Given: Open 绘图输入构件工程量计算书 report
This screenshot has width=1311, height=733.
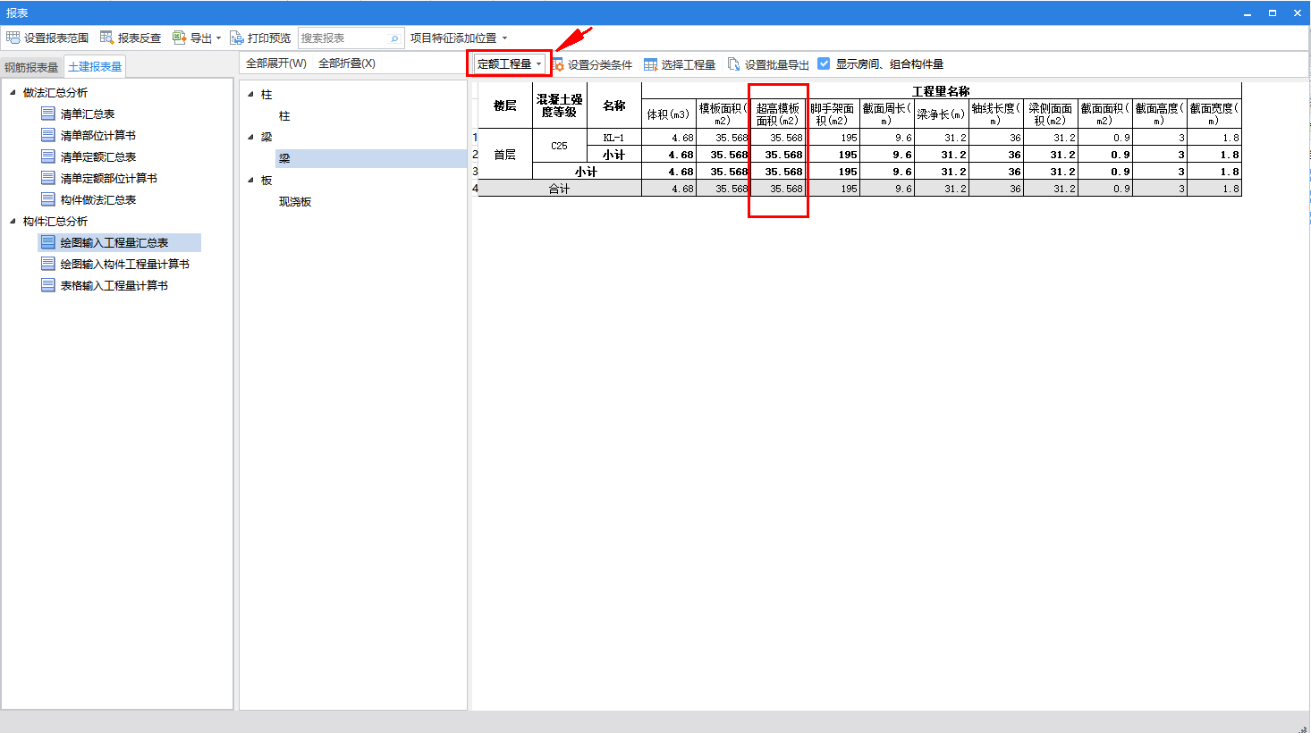Looking at the screenshot, I should pyautogui.click(x=125, y=265).
